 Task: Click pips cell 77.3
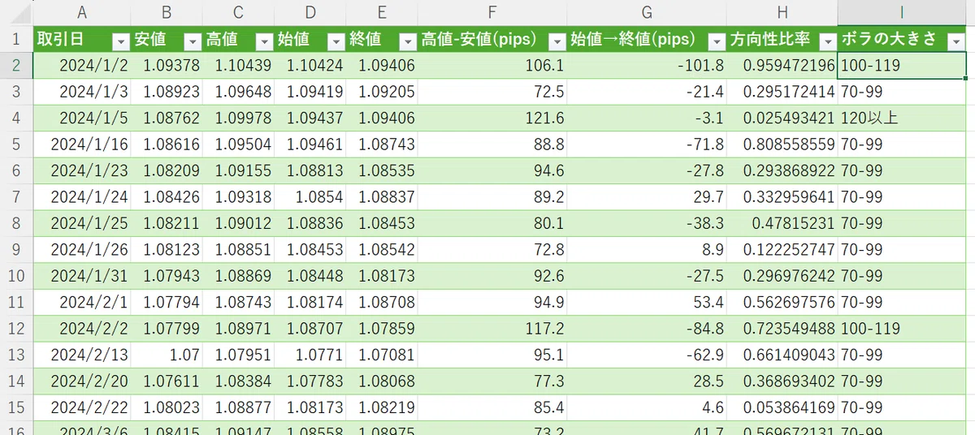[x=492, y=380]
